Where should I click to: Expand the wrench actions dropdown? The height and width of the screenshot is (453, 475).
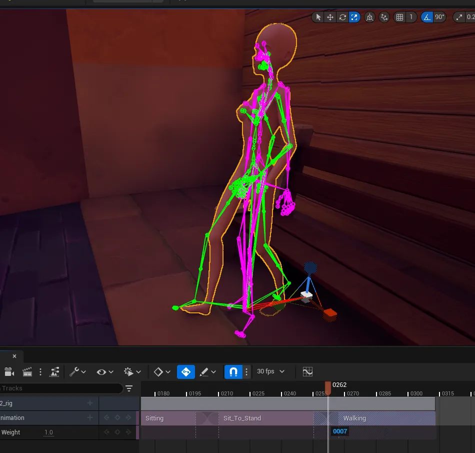(77, 372)
